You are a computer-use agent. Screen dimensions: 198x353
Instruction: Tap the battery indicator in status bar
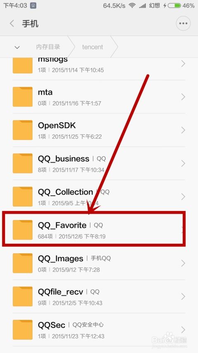174,5
